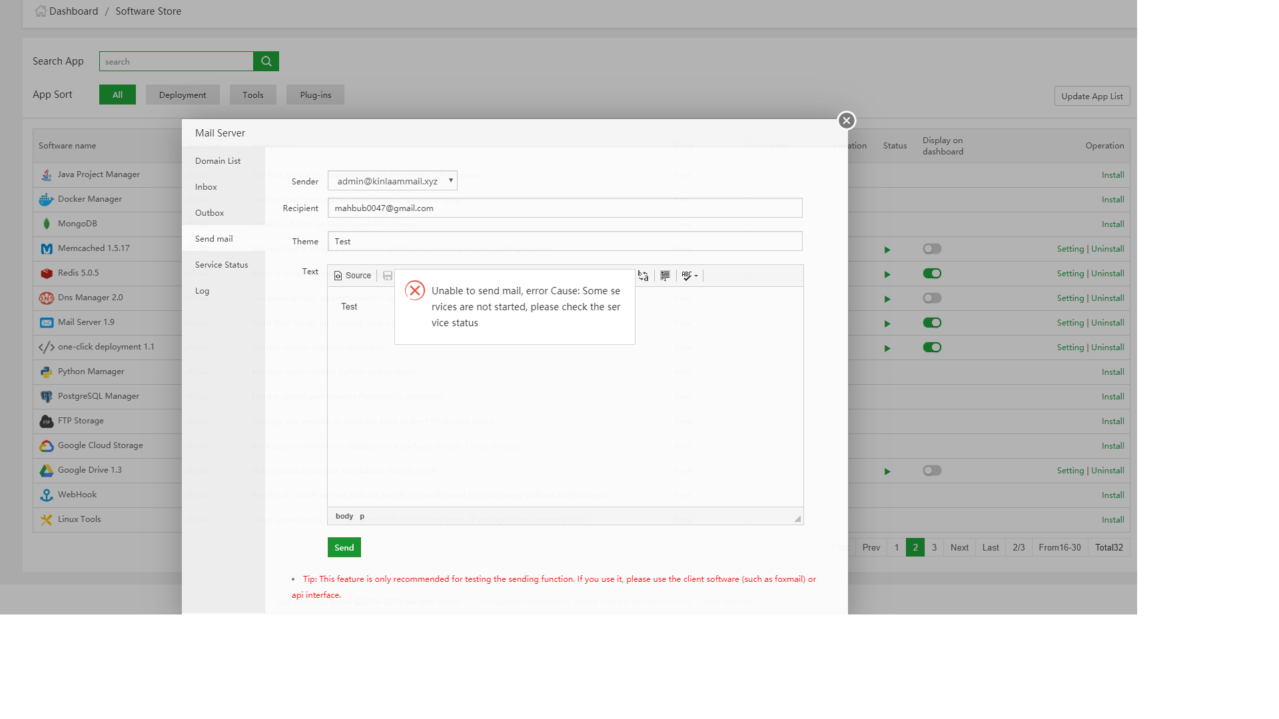Click the Recipient email input field
Image resolution: width=1279 pixels, height=719 pixels.
point(564,208)
